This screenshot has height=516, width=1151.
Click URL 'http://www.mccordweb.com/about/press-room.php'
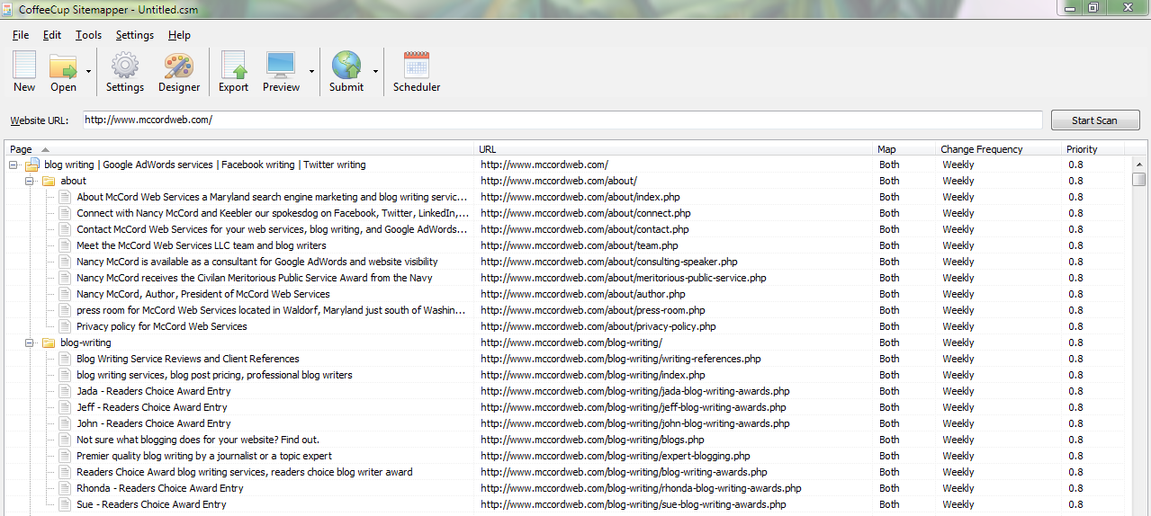click(593, 310)
